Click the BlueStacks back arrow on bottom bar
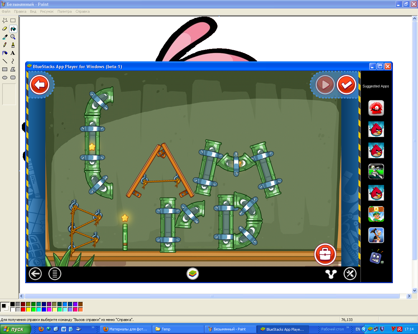418x334 pixels. (35, 274)
